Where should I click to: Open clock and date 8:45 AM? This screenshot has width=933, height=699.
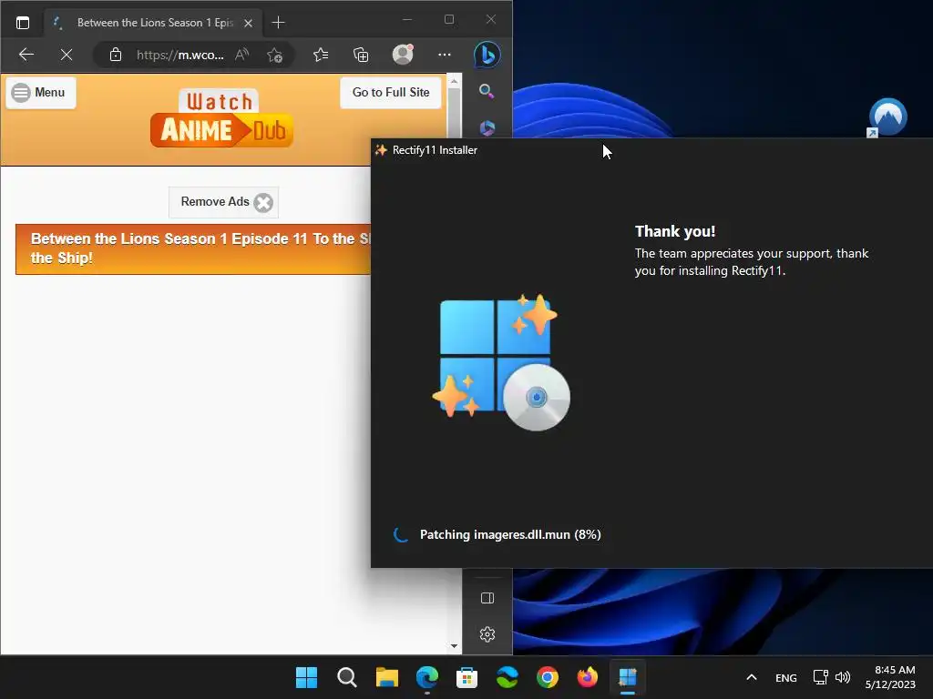[x=890, y=677]
